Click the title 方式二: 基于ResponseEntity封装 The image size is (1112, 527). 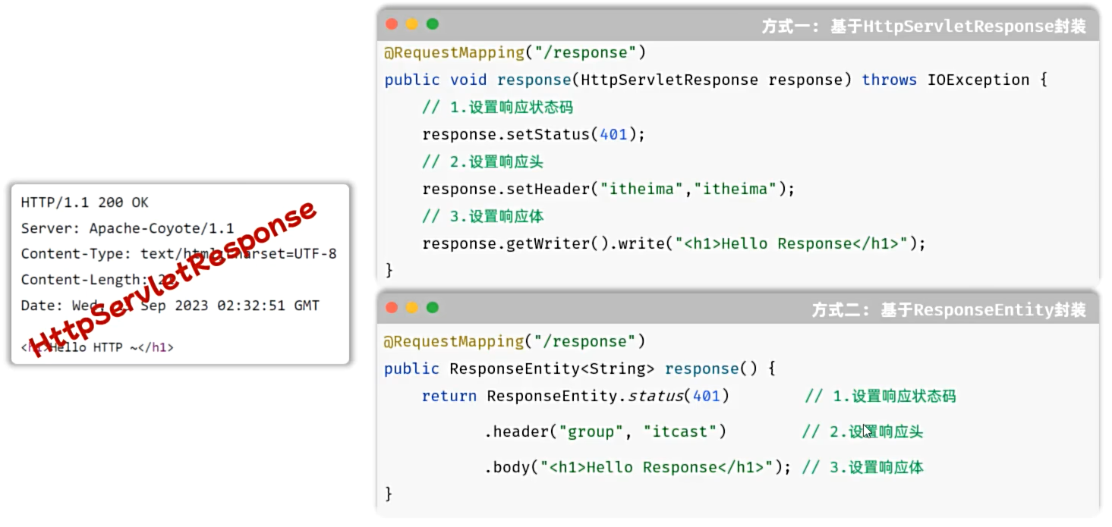[949, 310]
